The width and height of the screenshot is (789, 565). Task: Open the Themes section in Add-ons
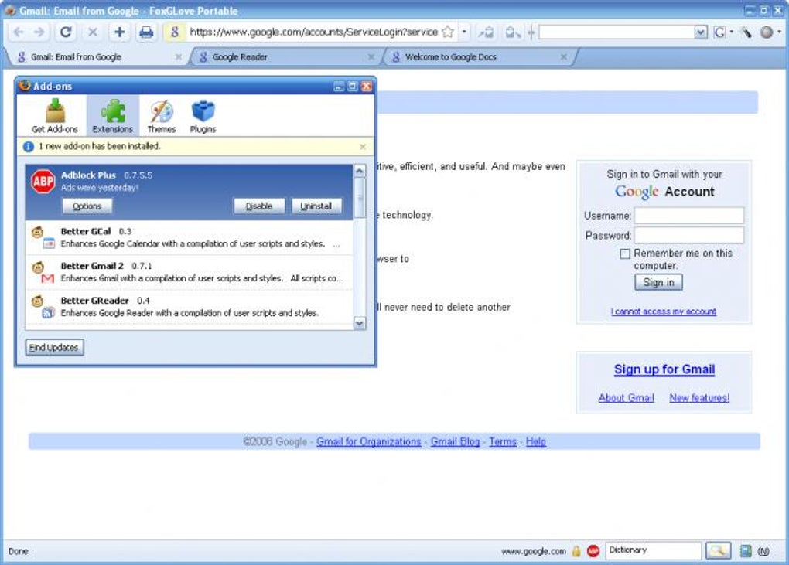(162, 116)
